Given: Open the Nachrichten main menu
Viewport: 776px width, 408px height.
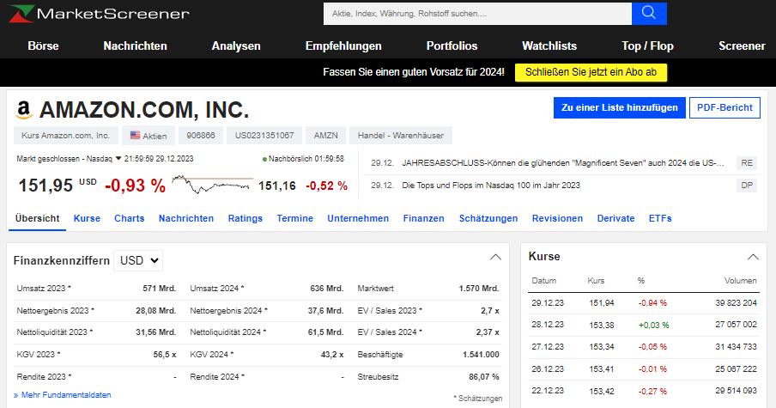Looking at the screenshot, I should (135, 46).
